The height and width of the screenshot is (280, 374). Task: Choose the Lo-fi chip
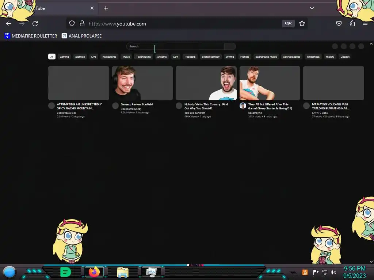(x=176, y=57)
